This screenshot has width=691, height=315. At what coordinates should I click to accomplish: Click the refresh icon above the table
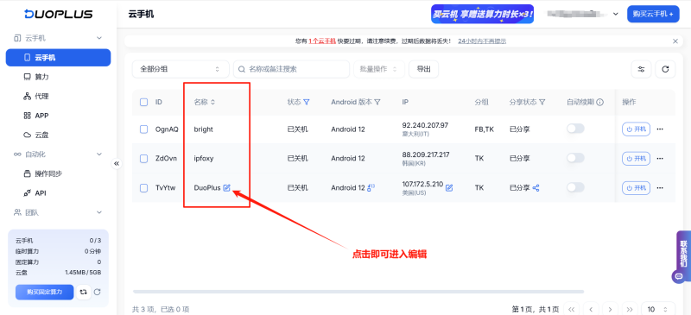665,69
